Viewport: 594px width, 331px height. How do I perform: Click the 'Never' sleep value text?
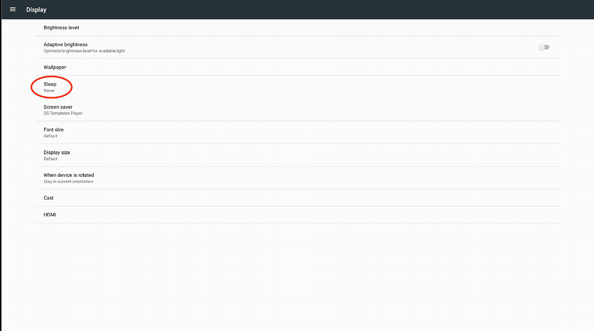[x=49, y=91]
